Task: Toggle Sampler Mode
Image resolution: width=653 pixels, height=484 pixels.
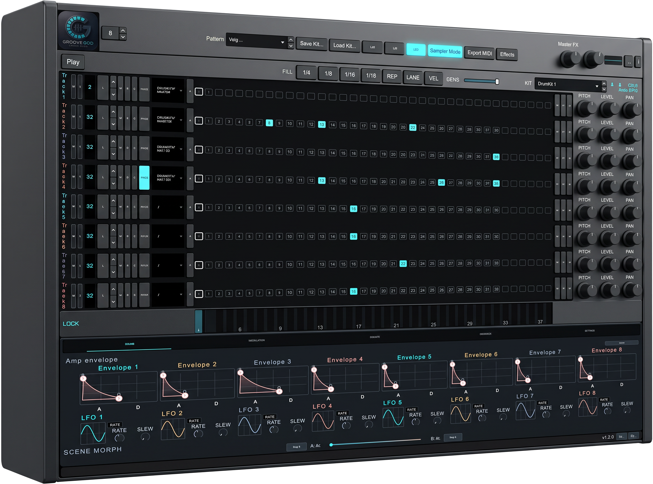Action: coord(445,51)
